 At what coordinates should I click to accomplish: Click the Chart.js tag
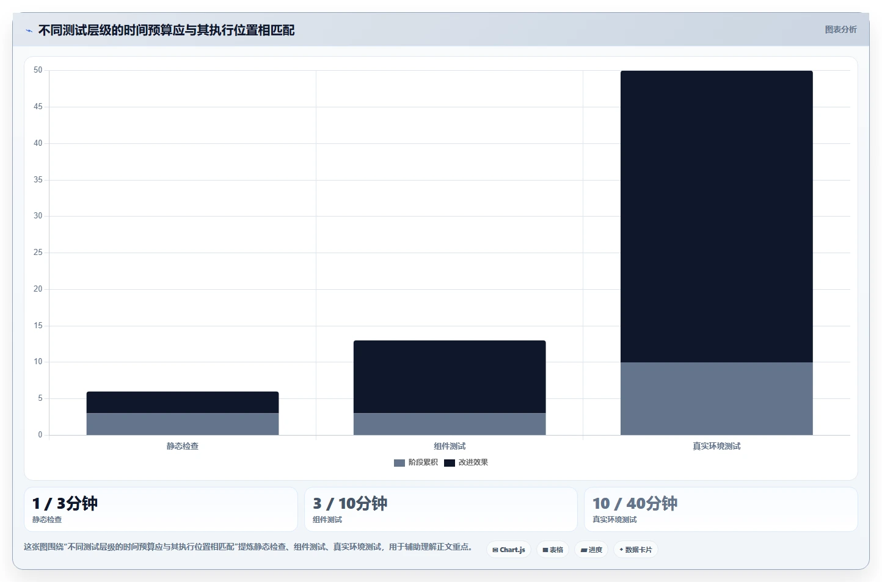pos(509,550)
